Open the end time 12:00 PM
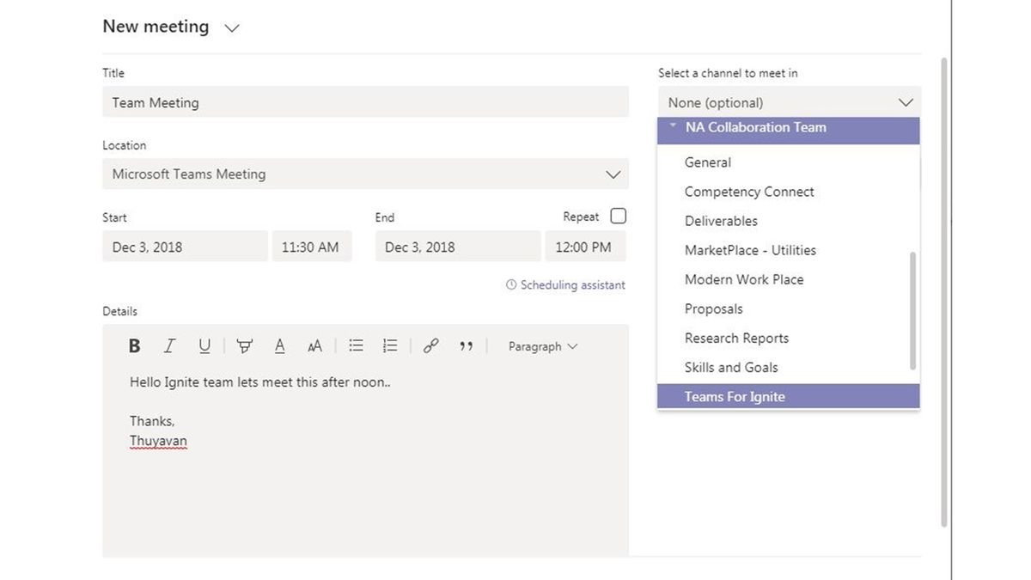1031x580 pixels. click(585, 247)
